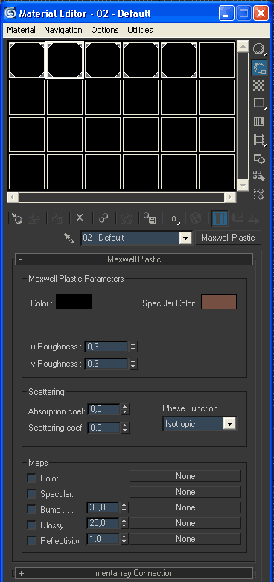This screenshot has height=582, width=274.
Task: Open the Phase Function Isotropic dropdown
Action: 230,424
